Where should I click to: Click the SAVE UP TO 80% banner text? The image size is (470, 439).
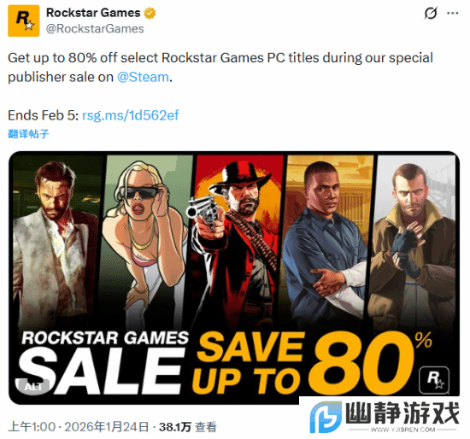[x=312, y=363]
